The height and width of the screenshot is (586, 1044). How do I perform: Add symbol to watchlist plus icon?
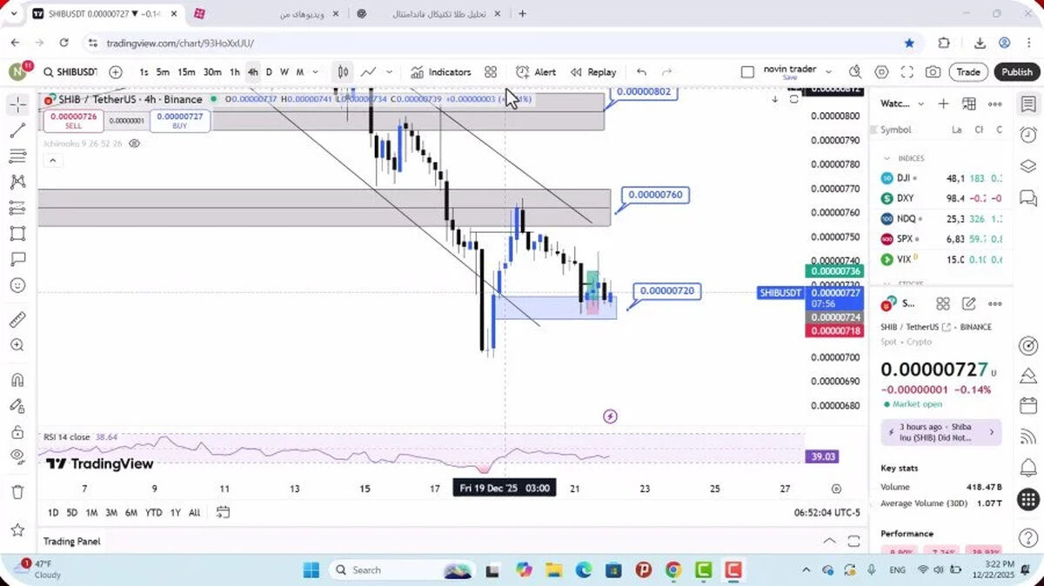tap(943, 103)
